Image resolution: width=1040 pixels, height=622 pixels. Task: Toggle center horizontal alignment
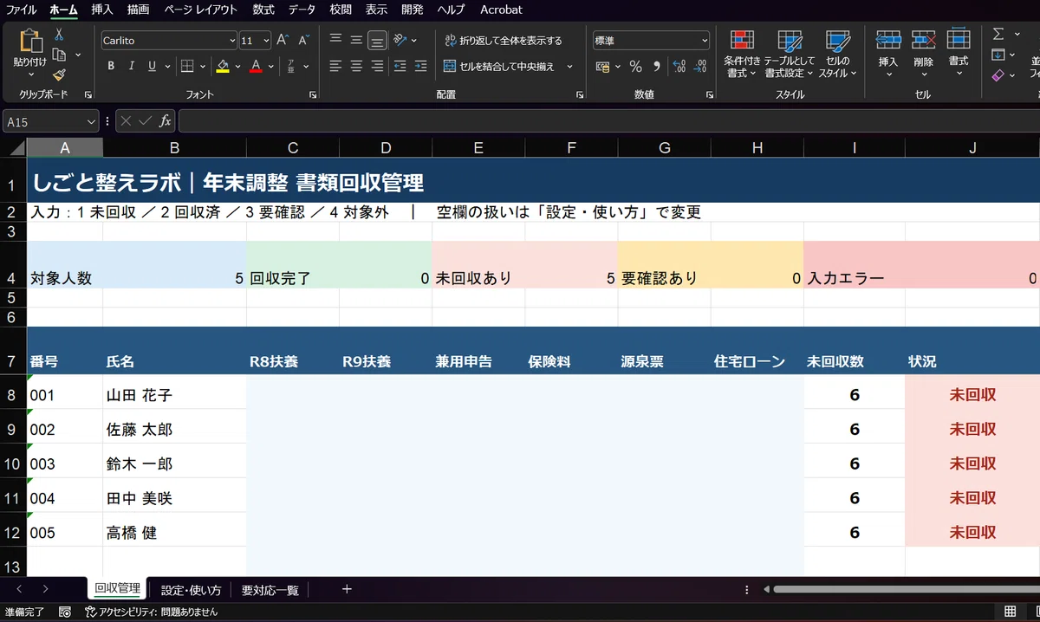[356, 66]
